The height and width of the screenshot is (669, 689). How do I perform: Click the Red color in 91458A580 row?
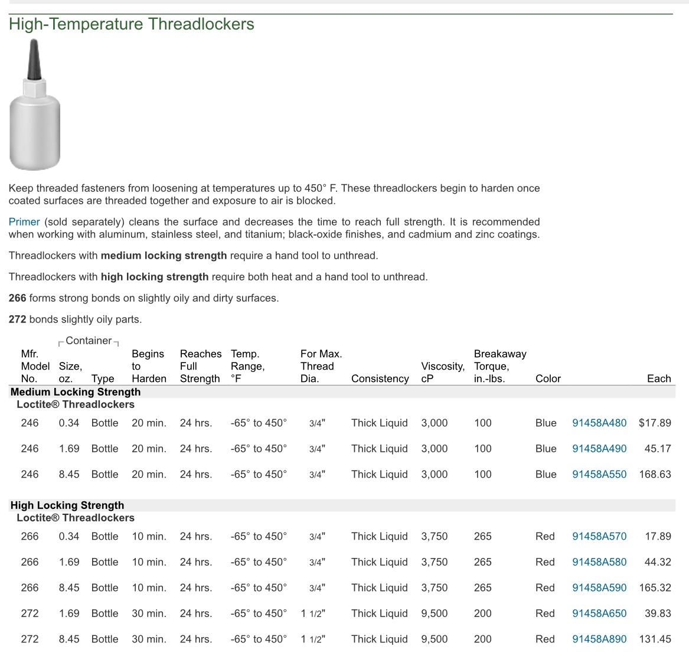[x=545, y=562]
